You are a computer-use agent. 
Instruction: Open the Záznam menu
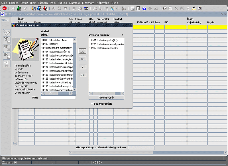click(43, 3)
